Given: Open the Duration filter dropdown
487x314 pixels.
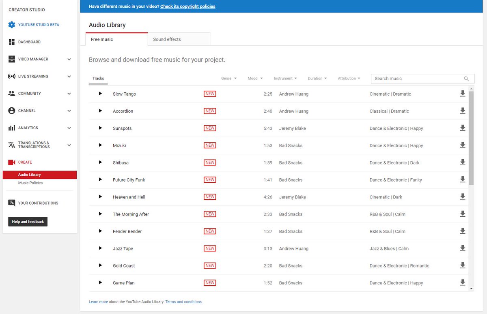Looking at the screenshot, I should pyautogui.click(x=317, y=79).
